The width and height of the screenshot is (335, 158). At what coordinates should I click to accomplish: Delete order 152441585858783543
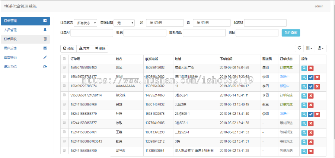311,142
